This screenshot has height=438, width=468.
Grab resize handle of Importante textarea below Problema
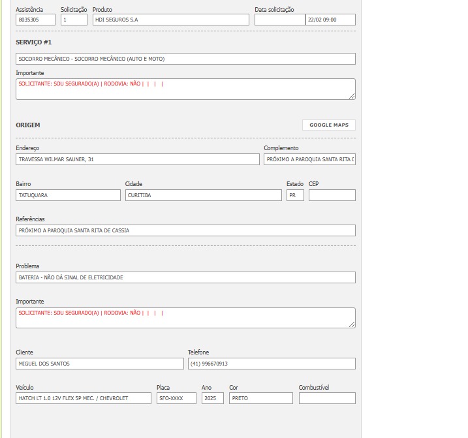pos(352,325)
